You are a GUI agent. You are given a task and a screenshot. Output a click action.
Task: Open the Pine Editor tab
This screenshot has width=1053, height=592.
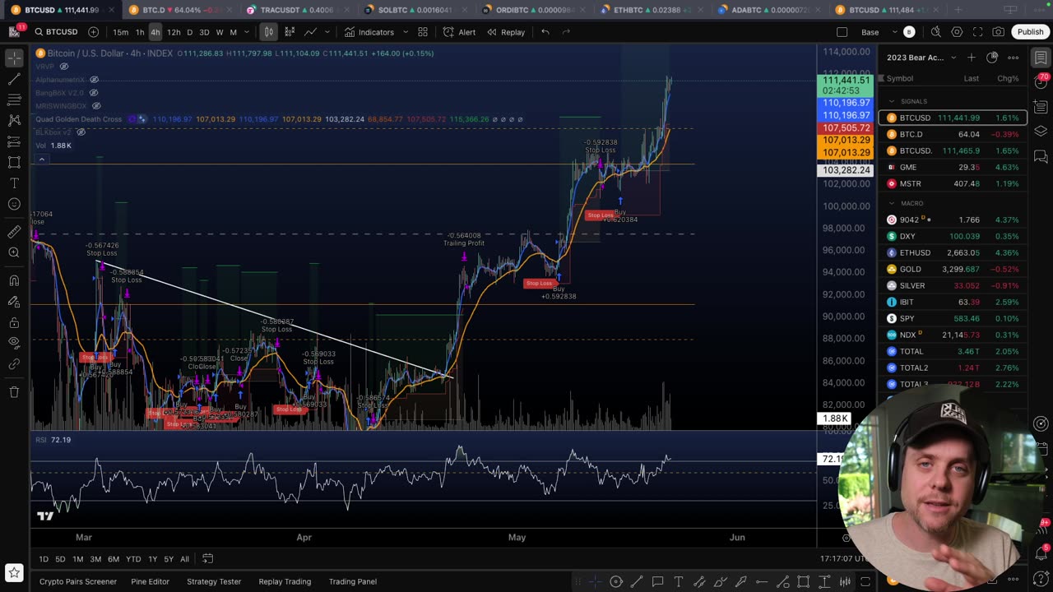[x=150, y=581]
